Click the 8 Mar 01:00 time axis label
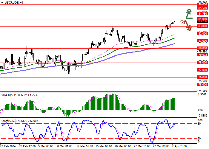Image resolution: width=209 pixels, height=149 pixels. [x=65, y=146]
